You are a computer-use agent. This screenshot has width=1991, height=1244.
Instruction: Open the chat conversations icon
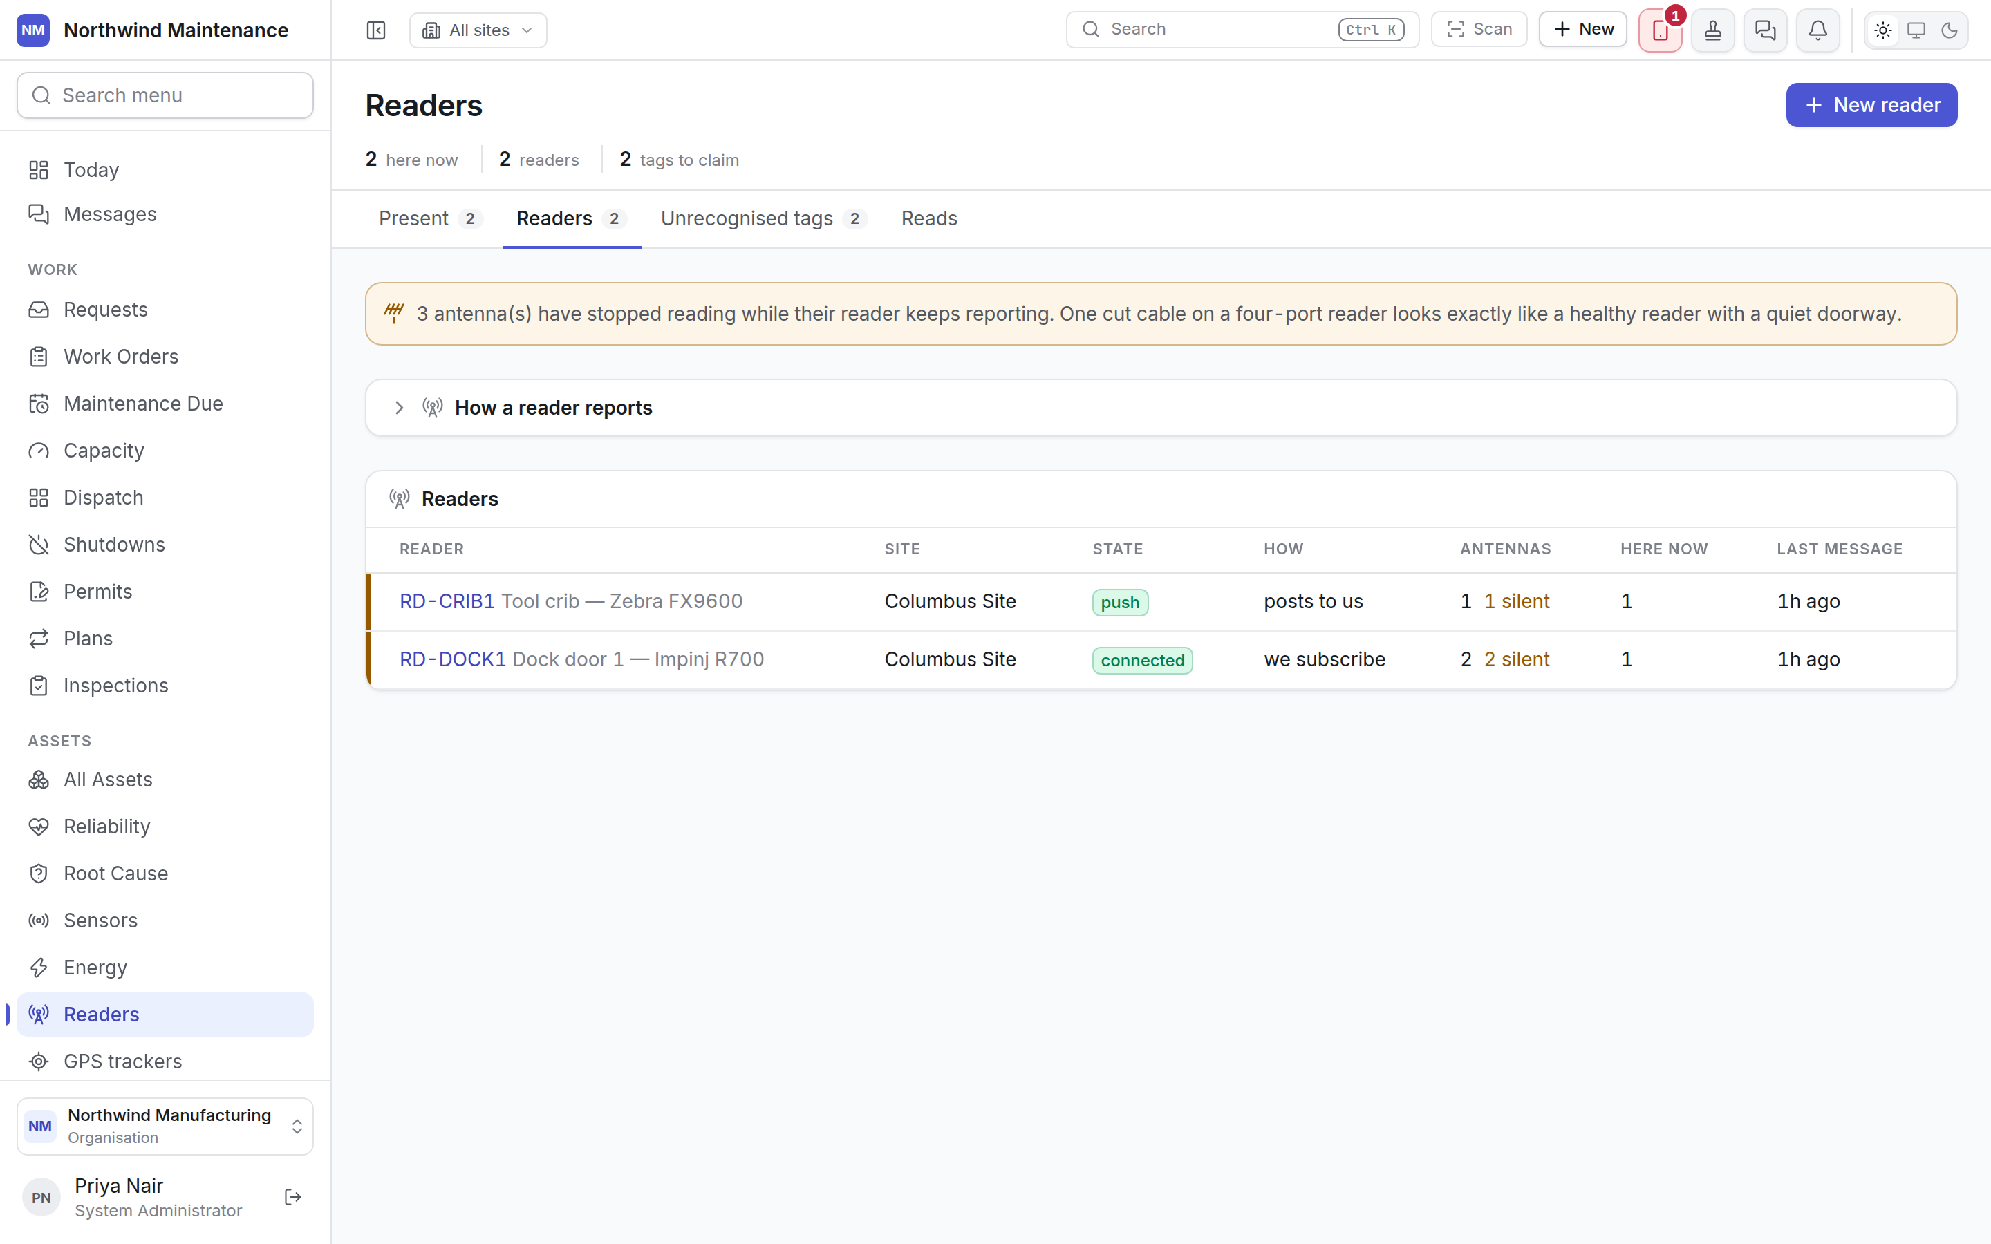coord(1766,30)
